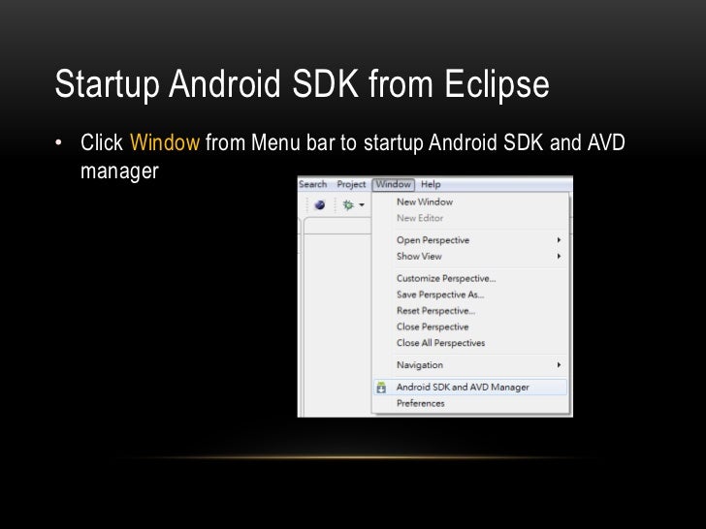Expand the Show View submenu
The width and height of the screenshot is (706, 529).
click(x=470, y=257)
